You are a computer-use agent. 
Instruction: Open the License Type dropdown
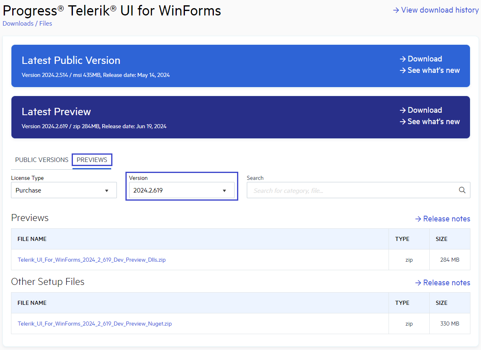click(x=64, y=190)
